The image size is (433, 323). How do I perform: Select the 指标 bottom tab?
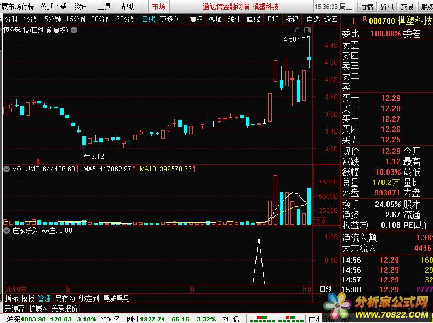point(12,298)
